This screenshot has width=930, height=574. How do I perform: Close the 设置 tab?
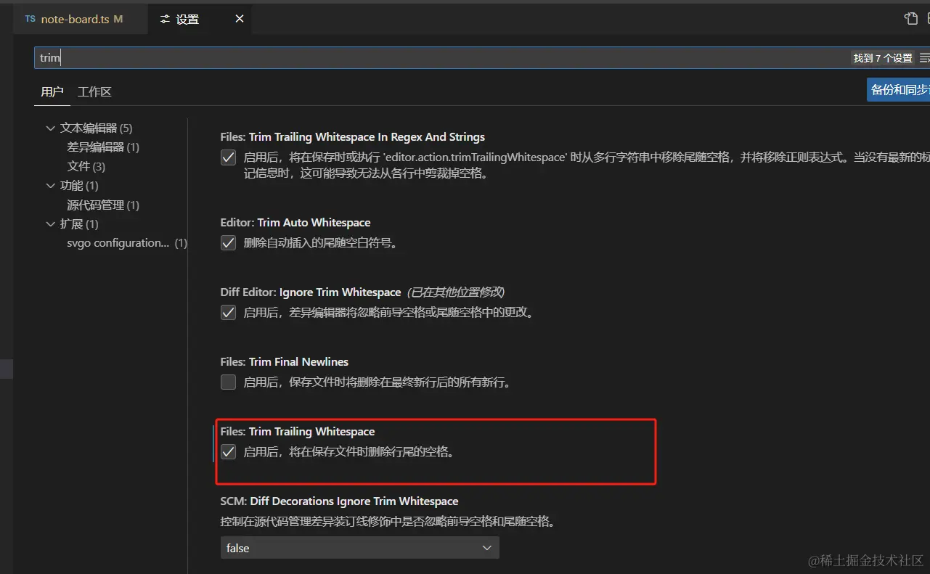point(240,19)
